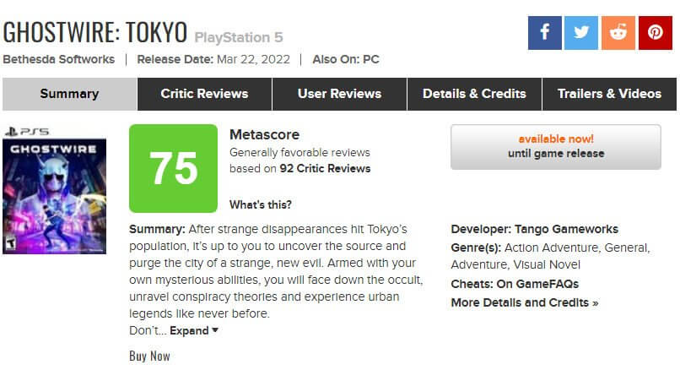Share via the Reddit icon

click(x=618, y=33)
